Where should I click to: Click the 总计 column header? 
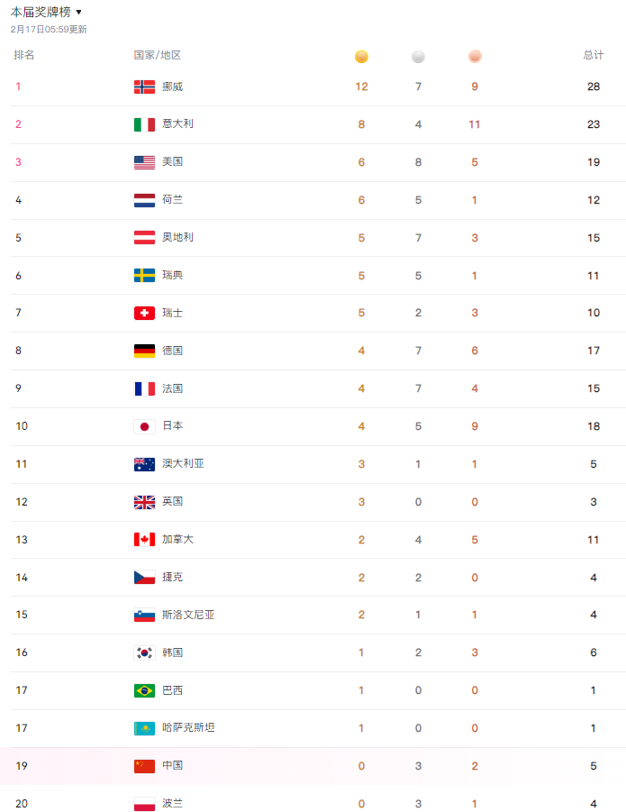click(x=593, y=56)
